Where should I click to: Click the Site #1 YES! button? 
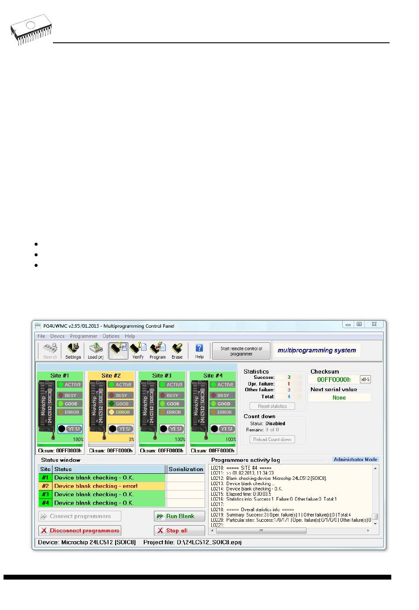tap(70, 429)
